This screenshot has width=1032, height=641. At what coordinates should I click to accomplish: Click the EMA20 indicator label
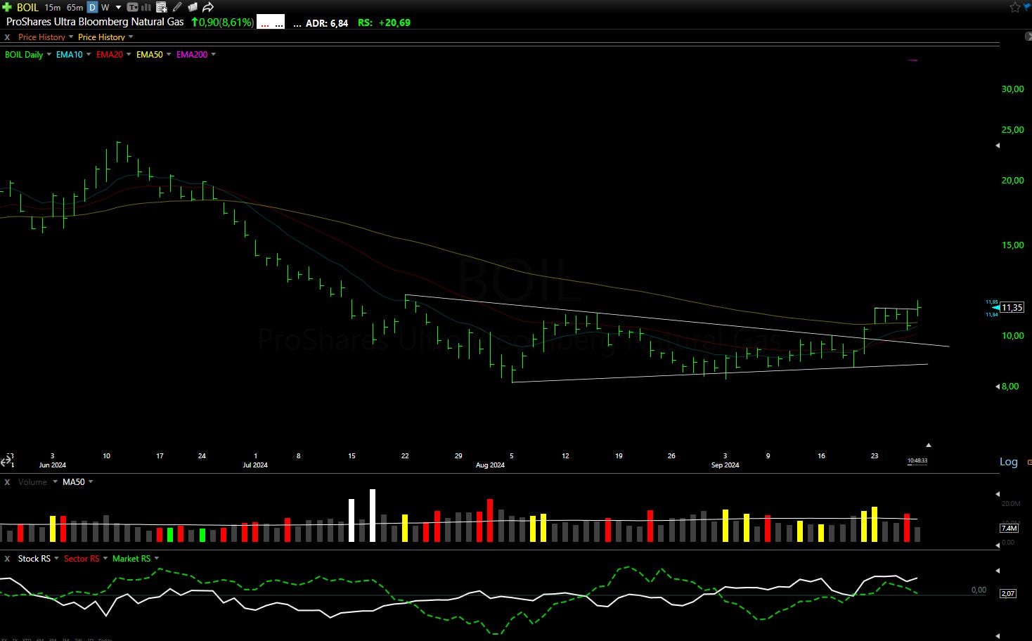click(110, 55)
